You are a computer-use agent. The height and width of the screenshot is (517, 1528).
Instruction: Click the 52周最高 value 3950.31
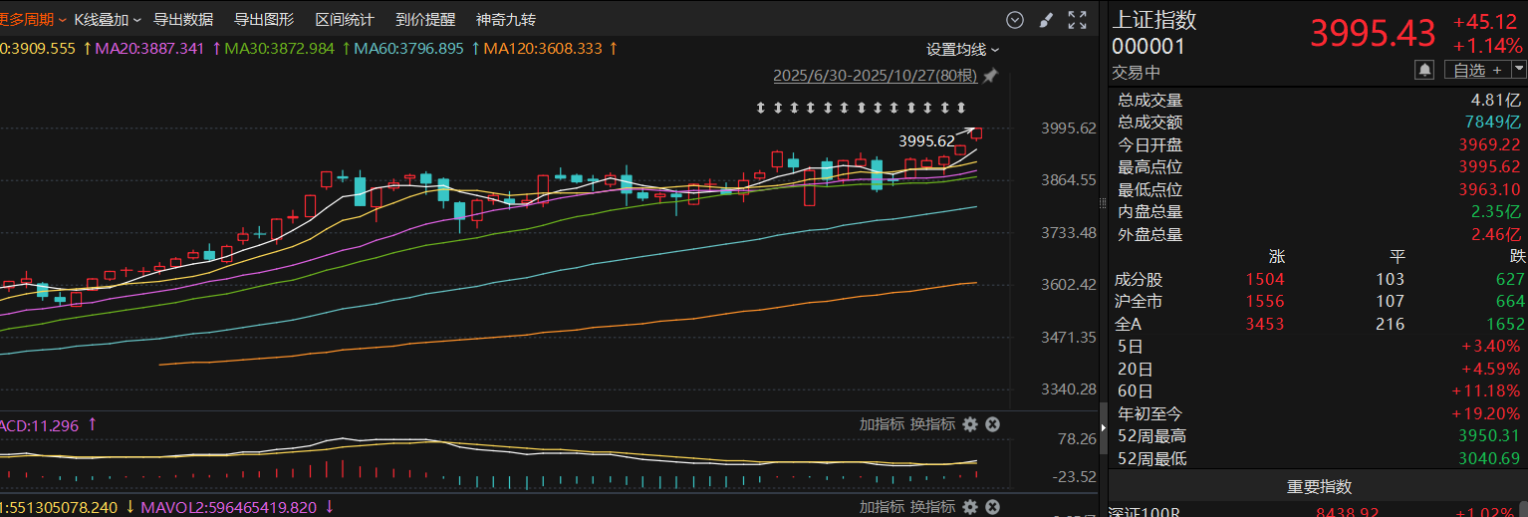pyautogui.click(x=1490, y=436)
